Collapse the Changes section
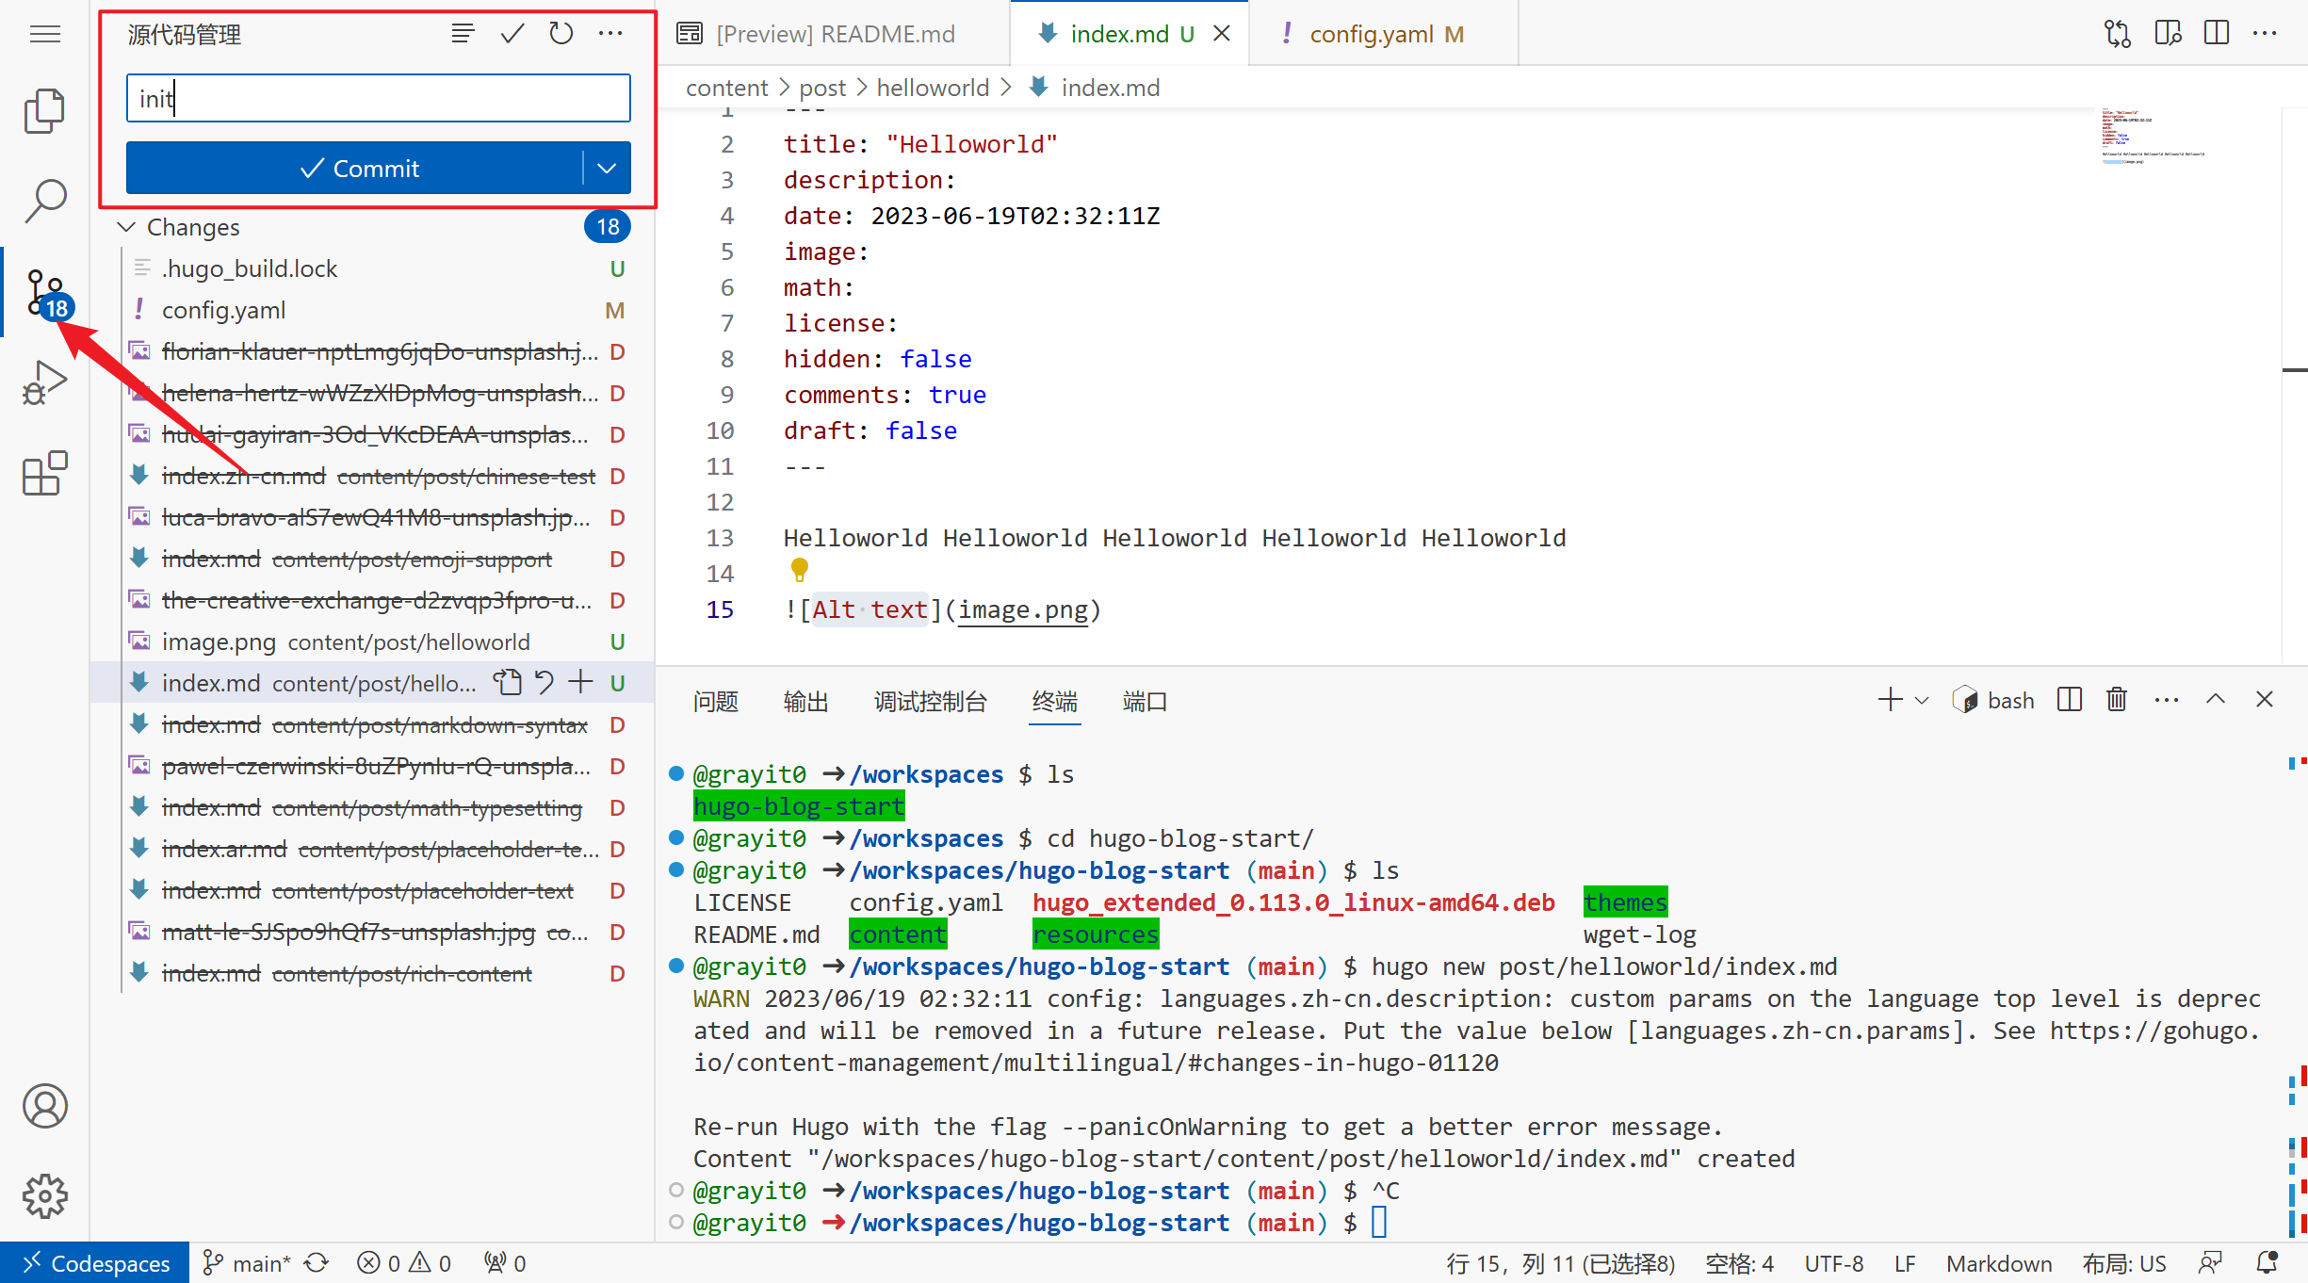Screen dimensions: 2308x1283 point(126,227)
